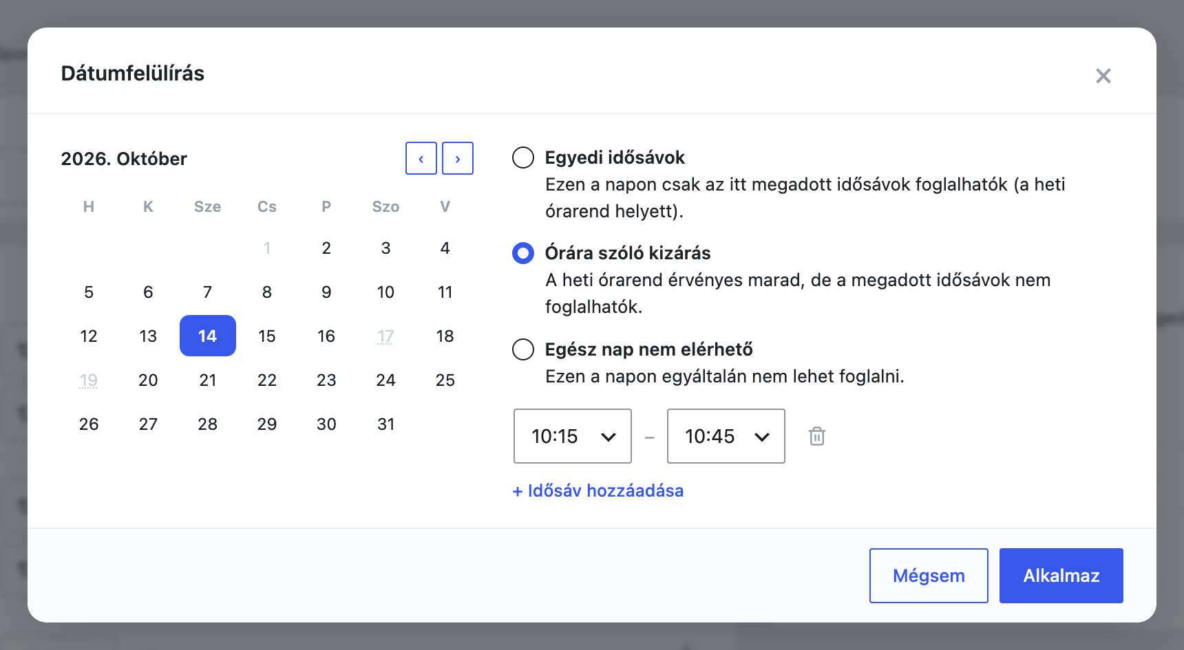Select day 8 in the calendar
The width and height of the screenshot is (1184, 650).
tap(267, 292)
